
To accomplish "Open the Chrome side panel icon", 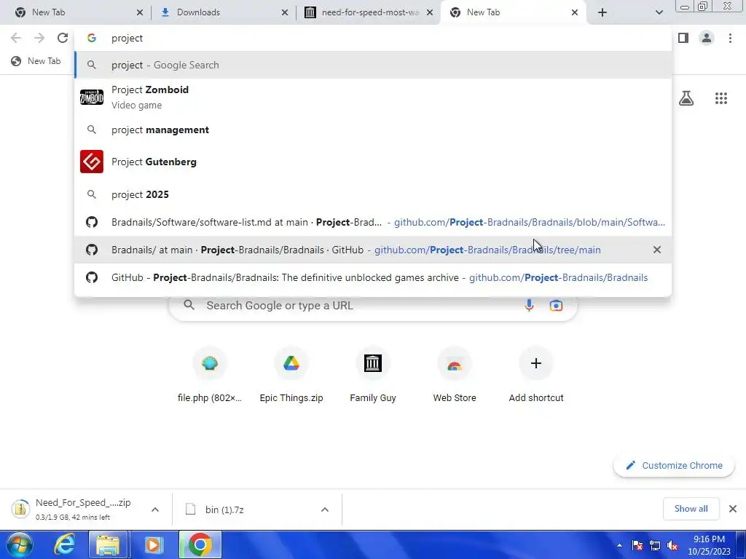I will click(683, 38).
